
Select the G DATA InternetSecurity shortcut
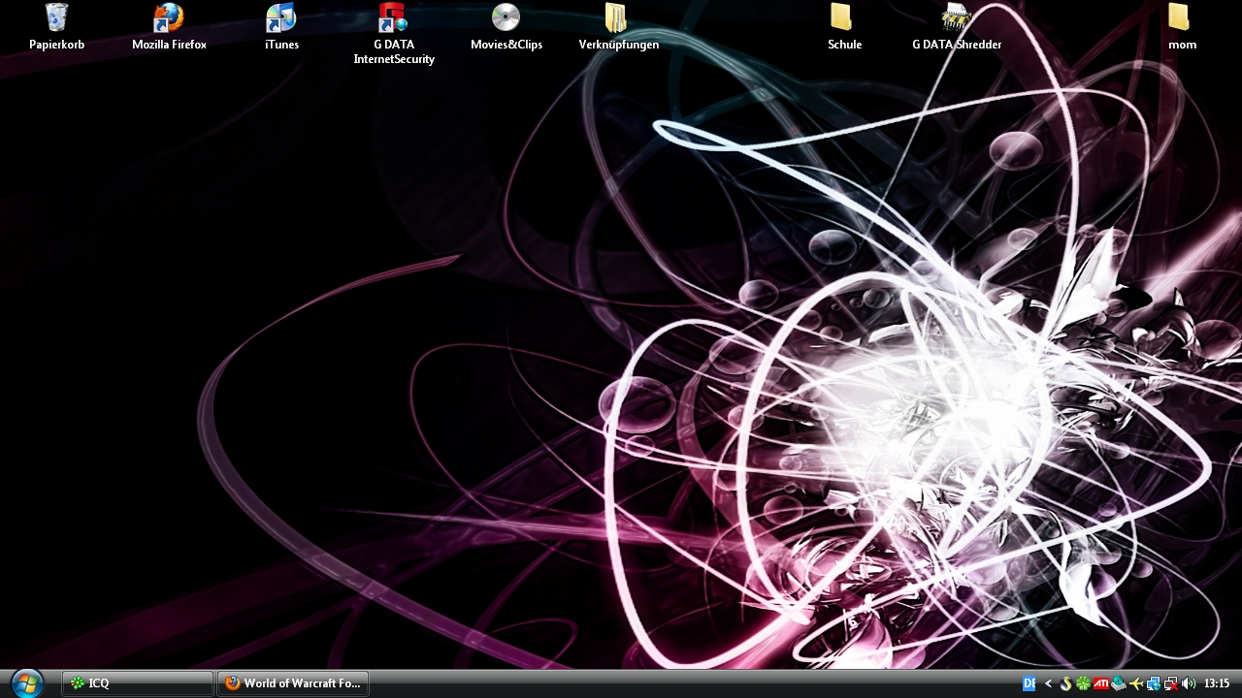click(x=394, y=34)
